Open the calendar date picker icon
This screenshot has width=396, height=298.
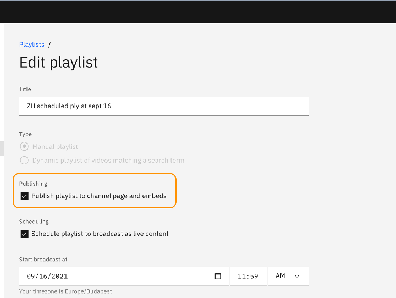[218, 276]
